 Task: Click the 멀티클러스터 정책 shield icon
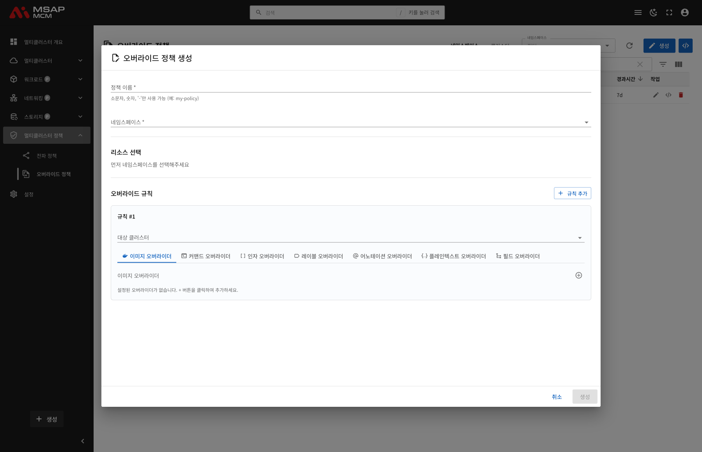14,135
